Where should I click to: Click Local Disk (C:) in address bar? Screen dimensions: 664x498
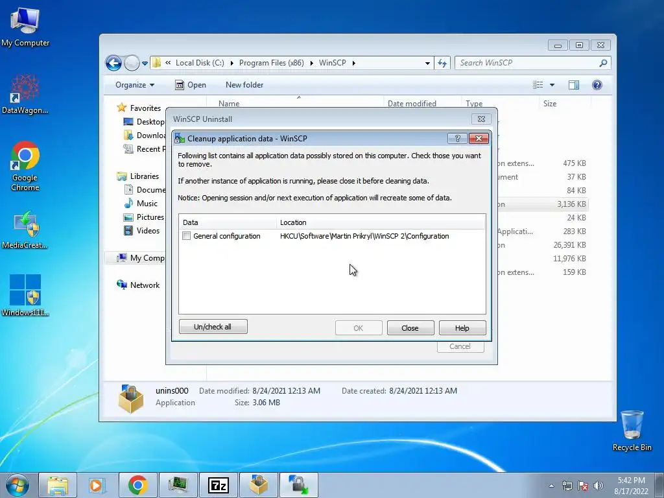coord(200,63)
